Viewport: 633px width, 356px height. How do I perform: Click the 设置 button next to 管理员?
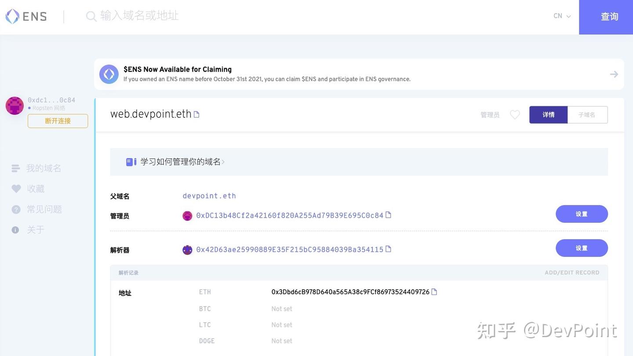[x=582, y=214]
